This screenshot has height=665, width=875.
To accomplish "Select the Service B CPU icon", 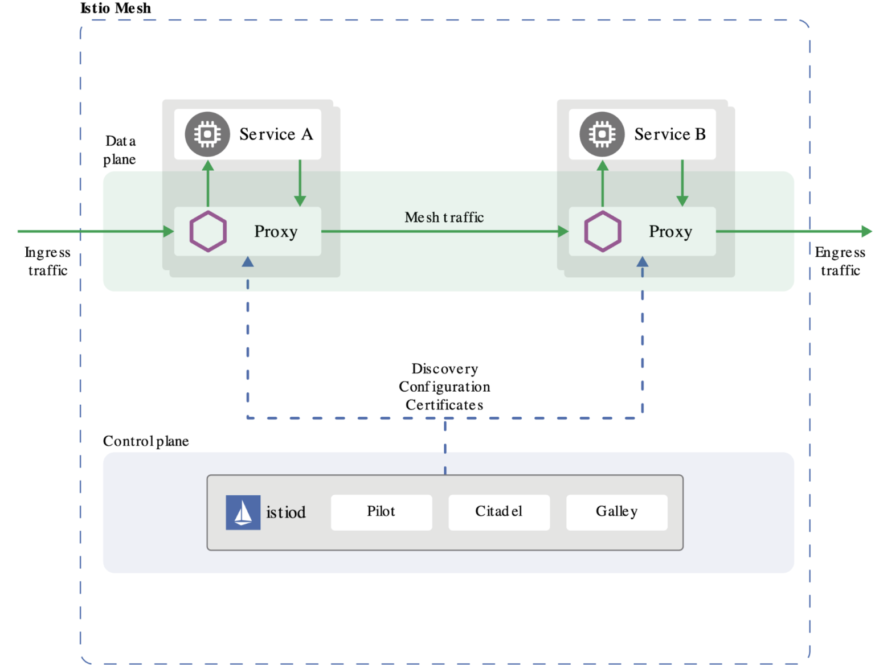I will coord(602,134).
